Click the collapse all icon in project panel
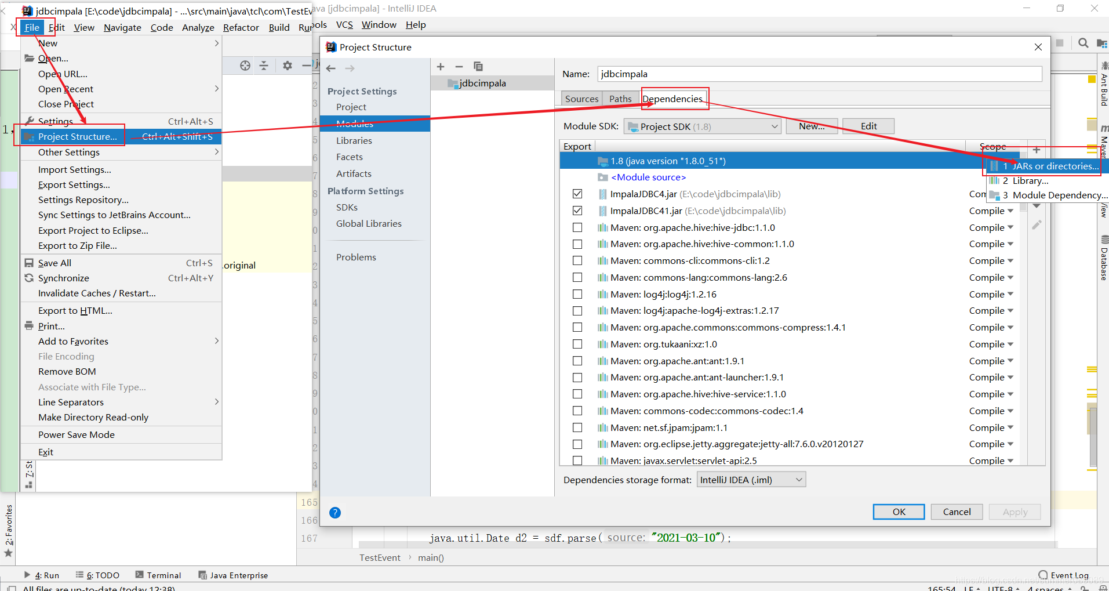This screenshot has width=1109, height=591. (x=264, y=66)
